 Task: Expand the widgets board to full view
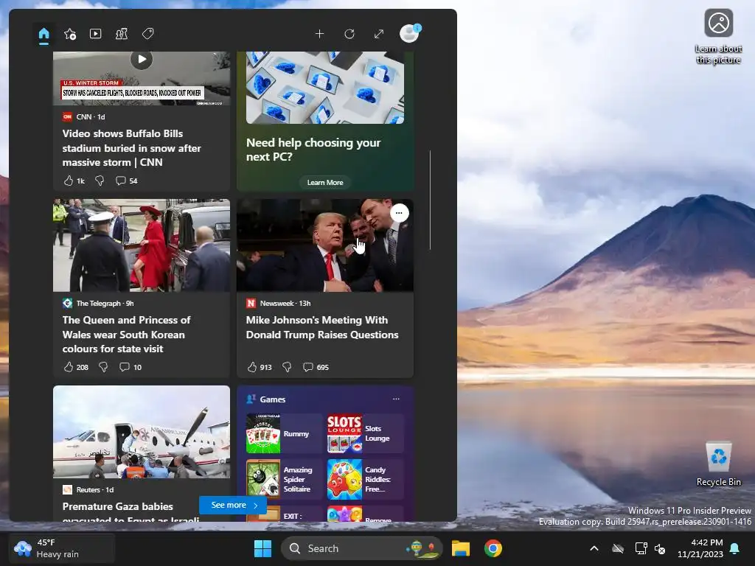pos(379,34)
